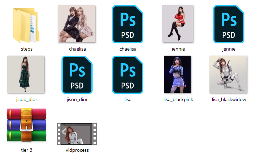Click the 'vidprocess' file name label
The width and height of the screenshot is (256, 159).
point(77,150)
